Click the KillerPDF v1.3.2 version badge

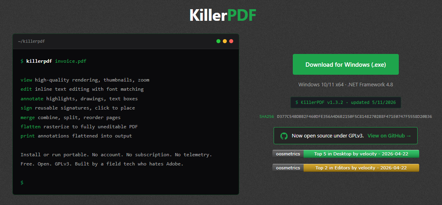pos(346,102)
